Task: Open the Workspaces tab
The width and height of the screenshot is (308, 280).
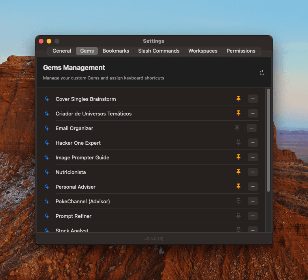Action: 203,51
